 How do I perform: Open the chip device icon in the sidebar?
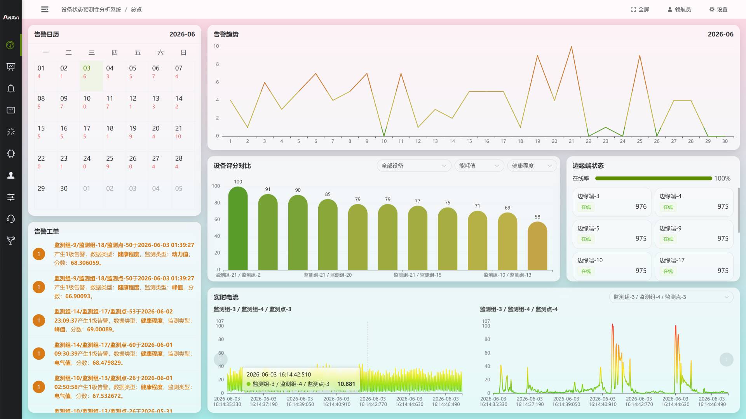coord(11,154)
